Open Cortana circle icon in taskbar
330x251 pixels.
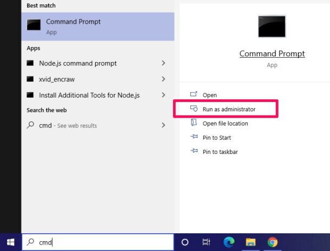[184, 242]
